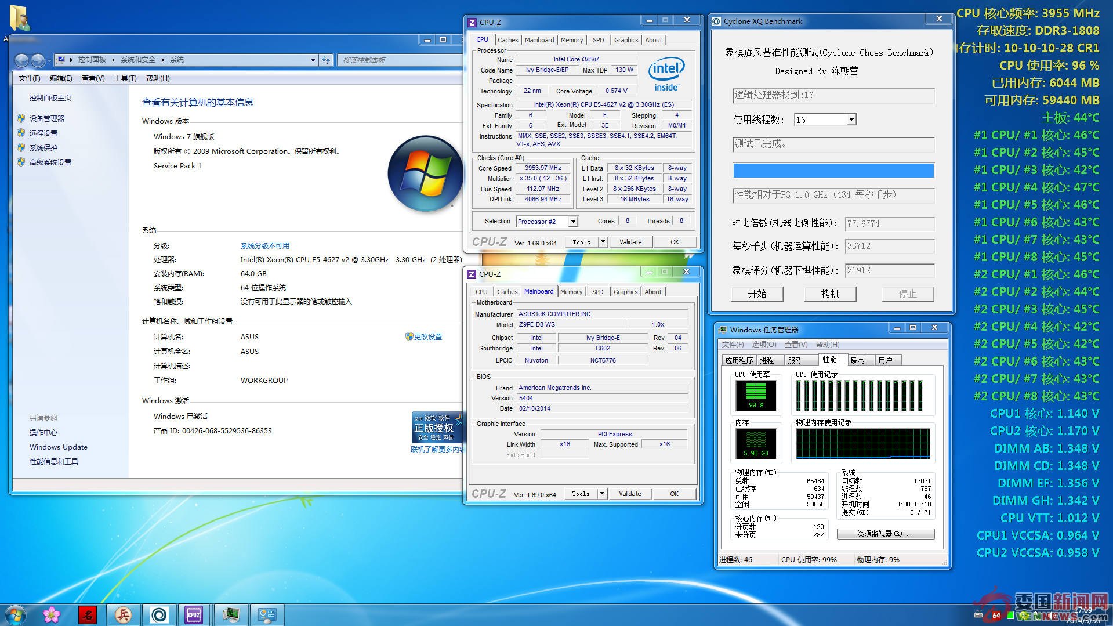Click the 联机了解更多内容 link
The image size is (1113, 626).
tap(437, 449)
